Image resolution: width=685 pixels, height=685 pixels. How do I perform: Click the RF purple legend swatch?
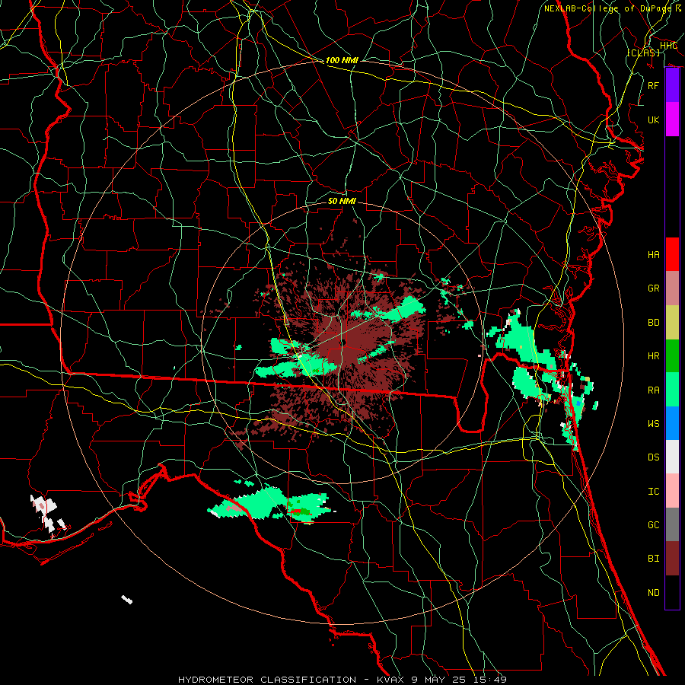[672, 85]
